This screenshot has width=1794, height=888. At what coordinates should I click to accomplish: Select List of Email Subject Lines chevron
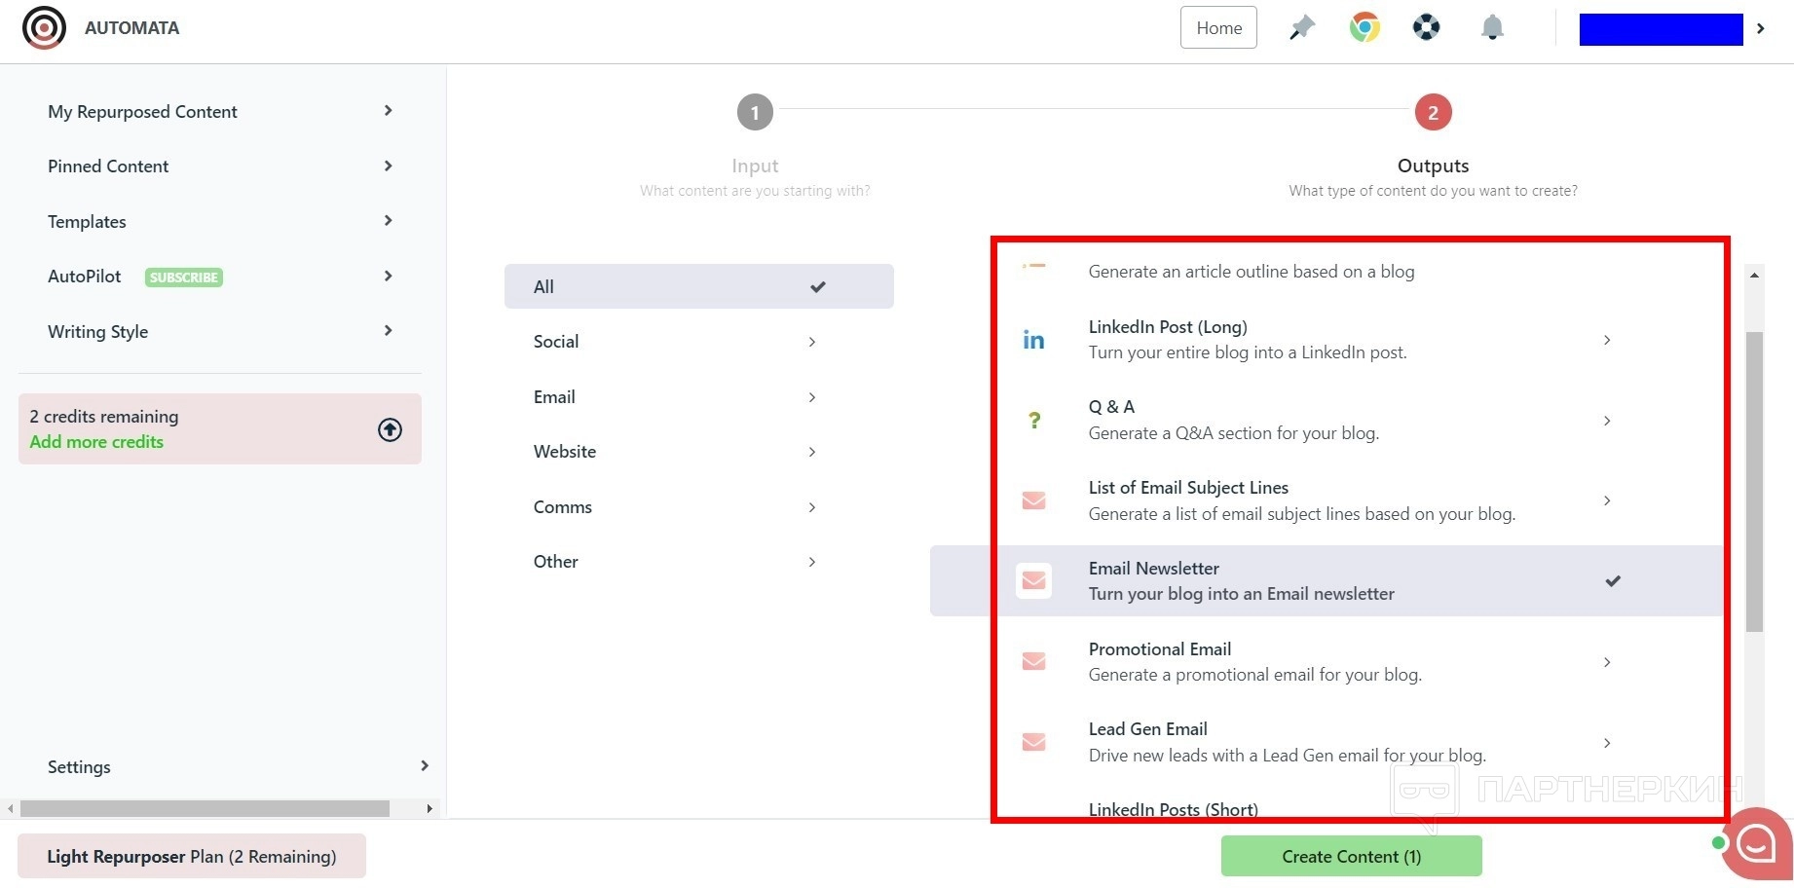(x=1607, y=500)
